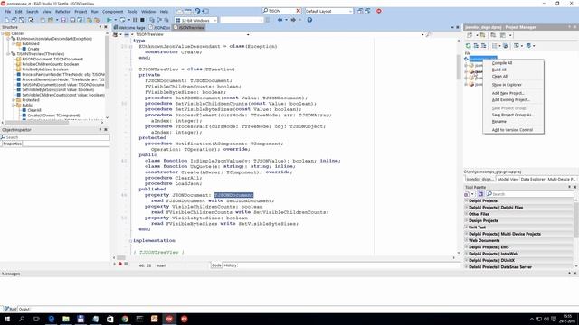579x325 pixels.
Task: Open Chrome from the taskbar
Action: (125, 319)
